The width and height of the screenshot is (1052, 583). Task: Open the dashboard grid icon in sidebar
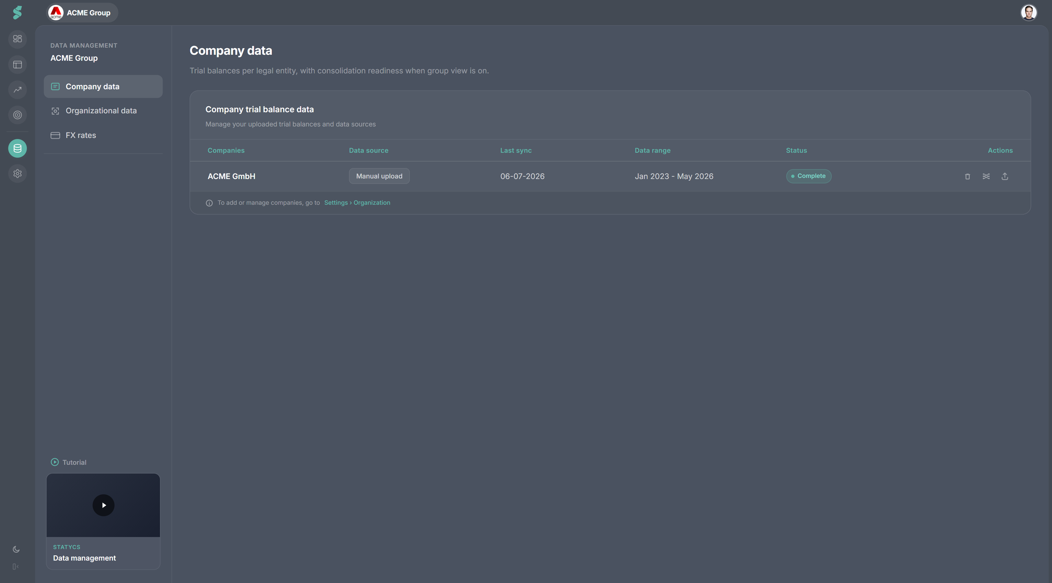(x=18, y=39)
